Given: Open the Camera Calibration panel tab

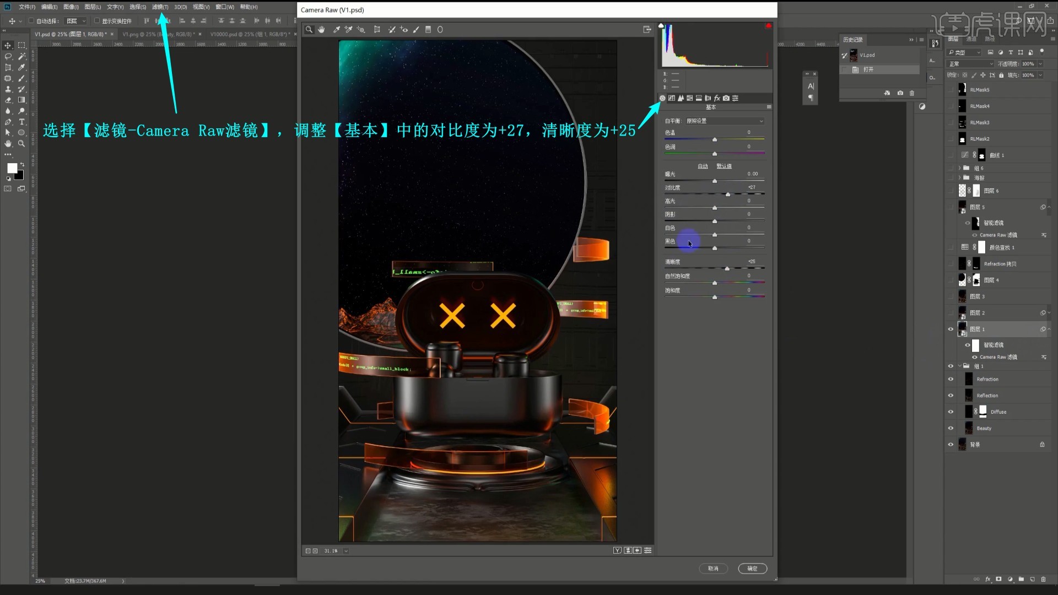Looking at the screenshot, I should pos(726,98).
